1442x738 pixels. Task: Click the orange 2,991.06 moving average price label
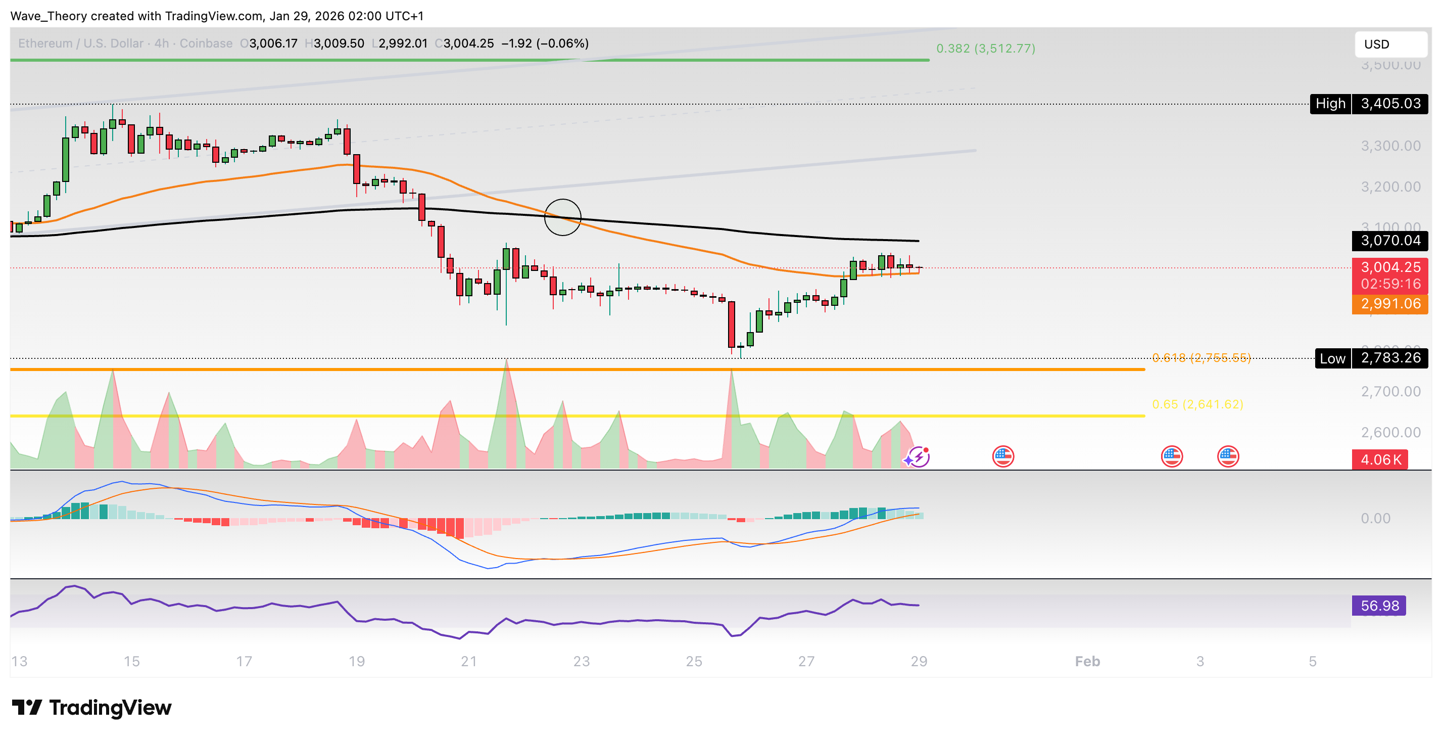pos(1390,303)
